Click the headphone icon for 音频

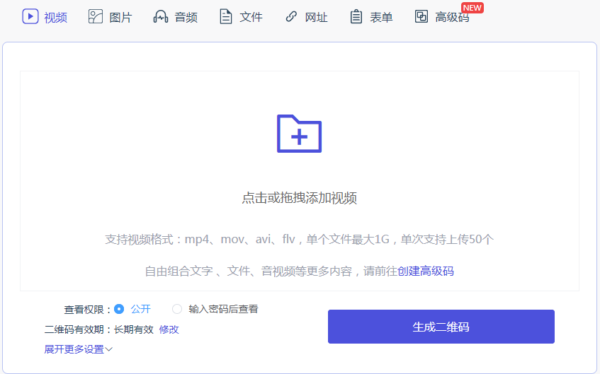(x=161, y=16)
